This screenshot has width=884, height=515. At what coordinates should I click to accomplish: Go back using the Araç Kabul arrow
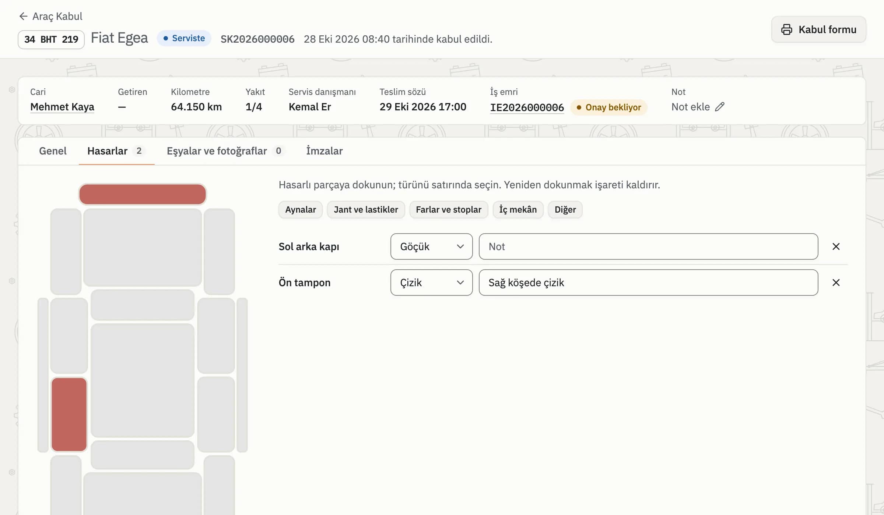23,16
